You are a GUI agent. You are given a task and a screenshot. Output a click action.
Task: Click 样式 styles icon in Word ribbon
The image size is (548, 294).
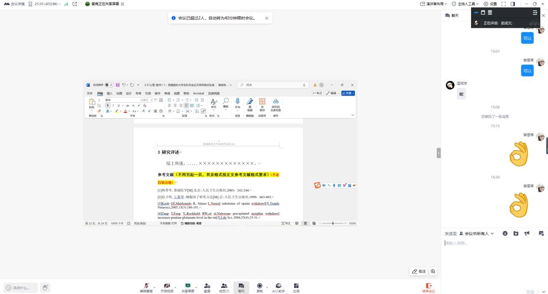point(214,103)
